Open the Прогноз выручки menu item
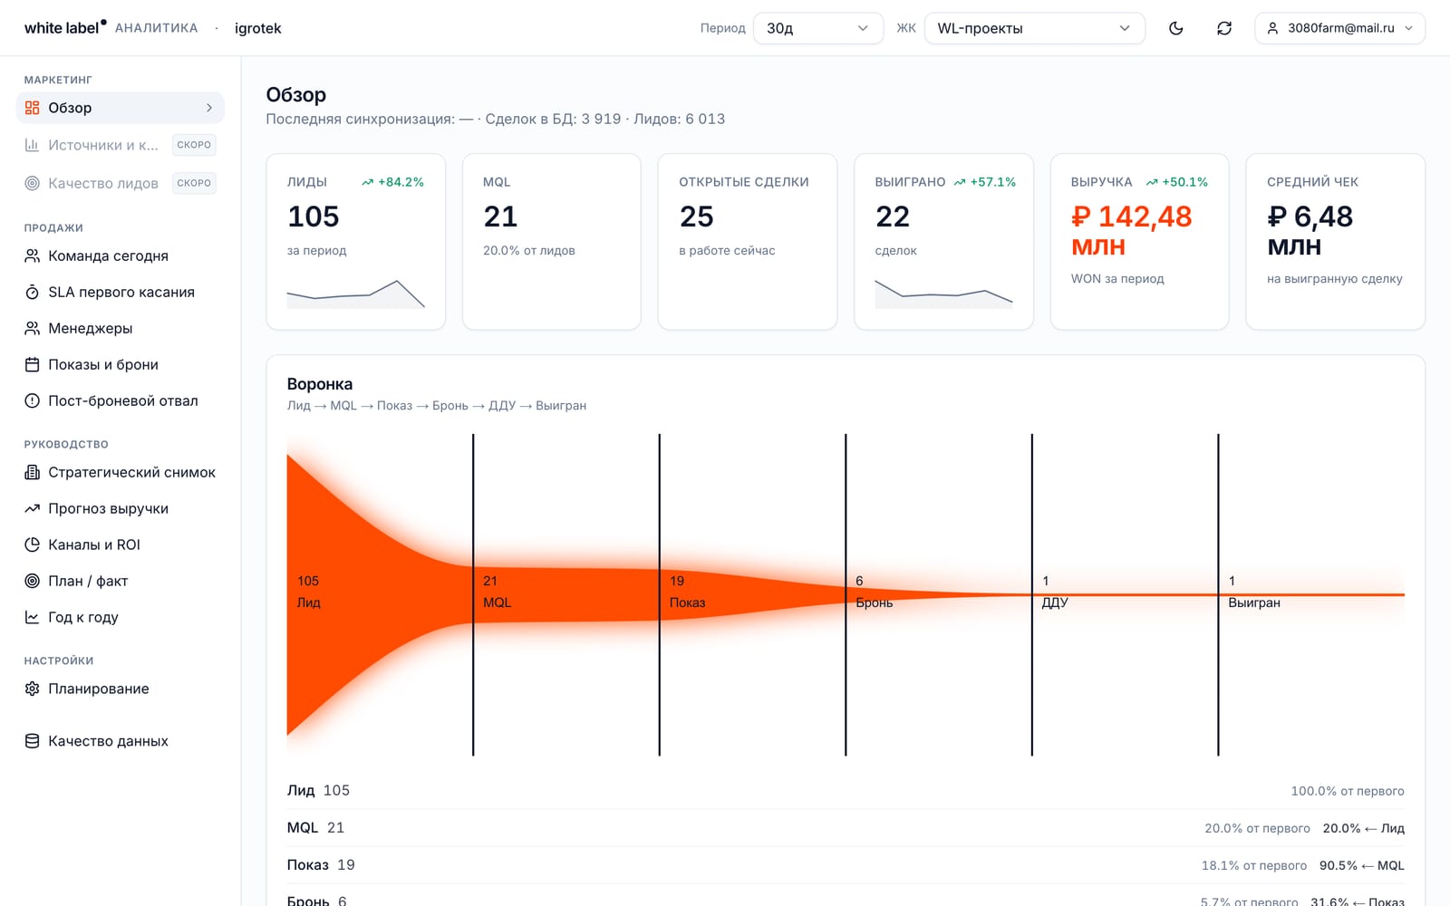The width and height of the screenshot is (1450, 906). point(120,508)
